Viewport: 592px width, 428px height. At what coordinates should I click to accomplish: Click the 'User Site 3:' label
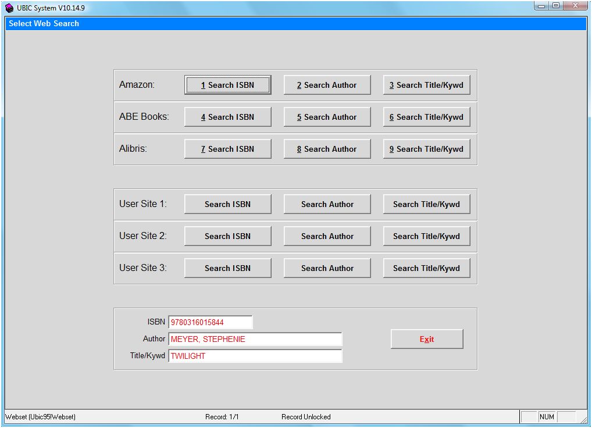point(142,268)
